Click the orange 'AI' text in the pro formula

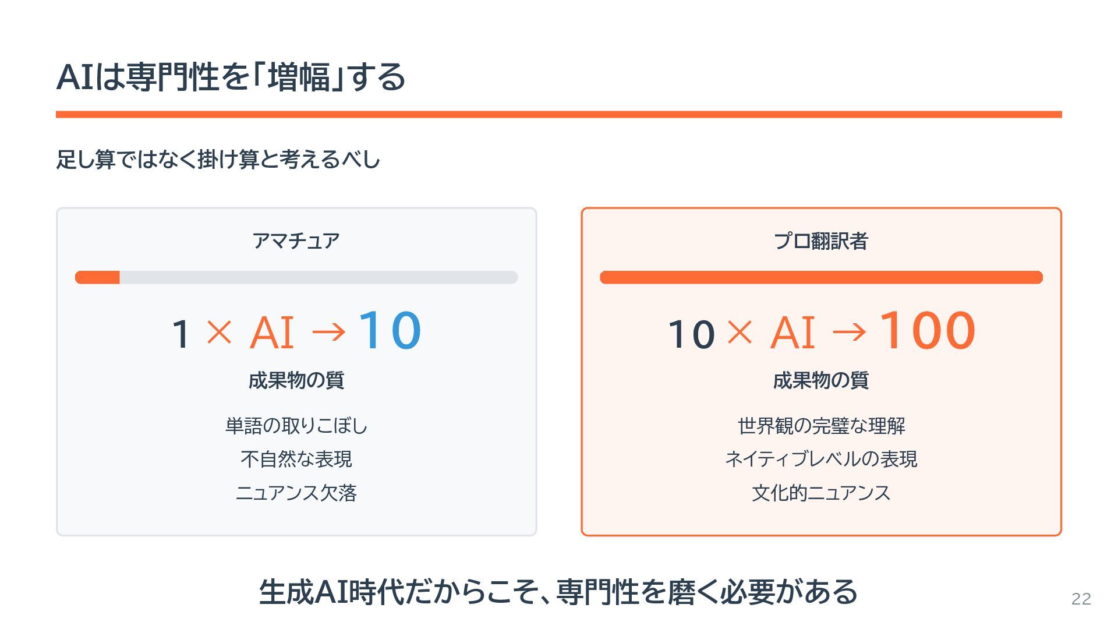[792, 333]
